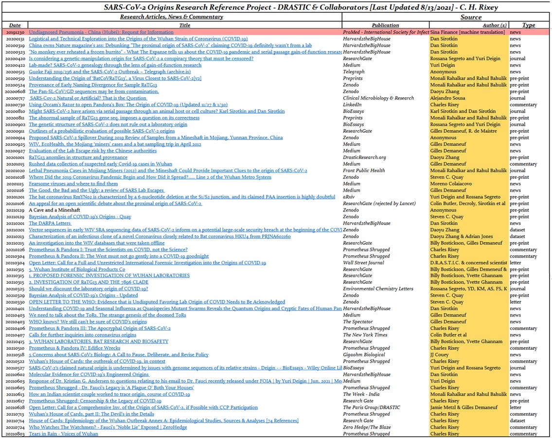Open the 'Undiagnosed Pneumonia - China (Hubei)' link
This screenshot has height=438, width=552.
pyautogui.click(x=101, y=32)
